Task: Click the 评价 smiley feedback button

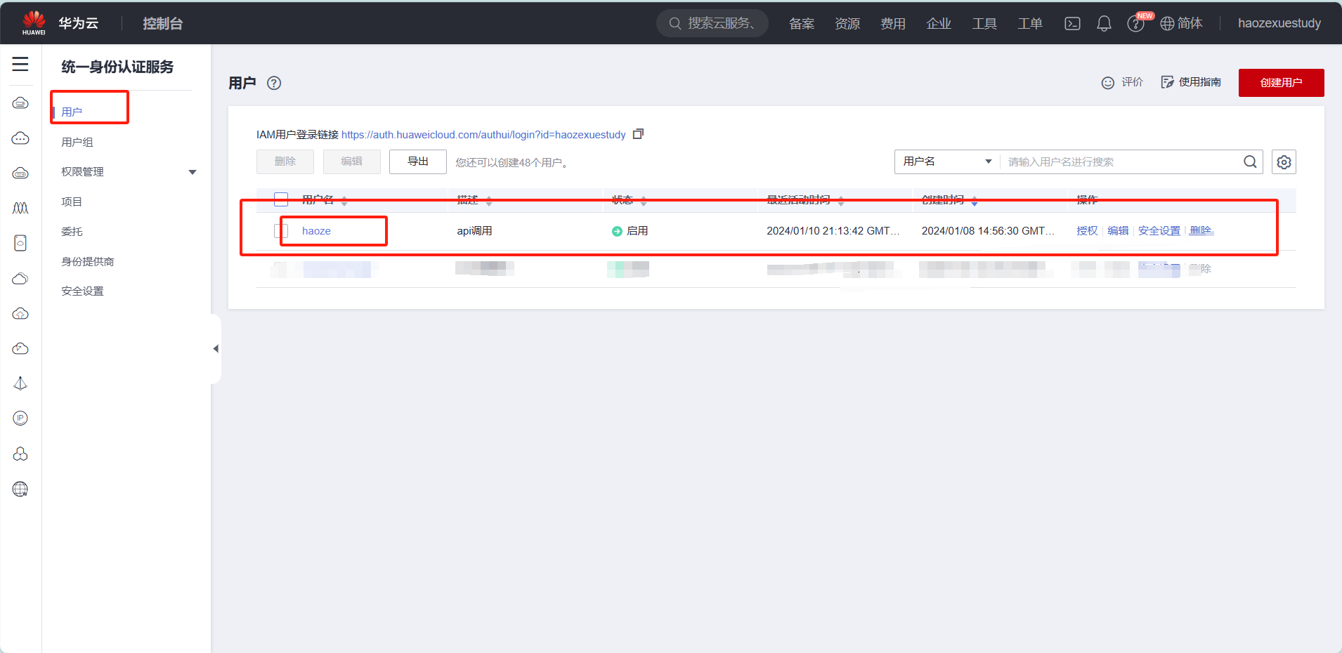Action: point(1122,83)
